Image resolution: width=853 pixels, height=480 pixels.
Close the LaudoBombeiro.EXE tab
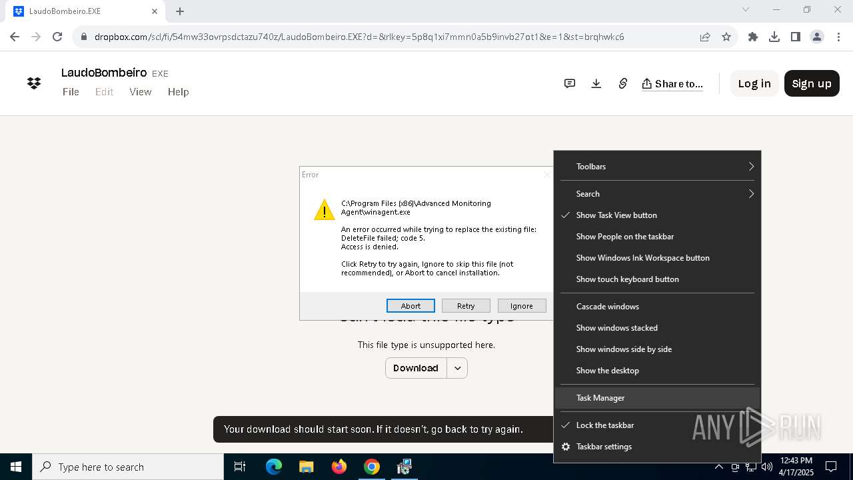tap(155, 11)
